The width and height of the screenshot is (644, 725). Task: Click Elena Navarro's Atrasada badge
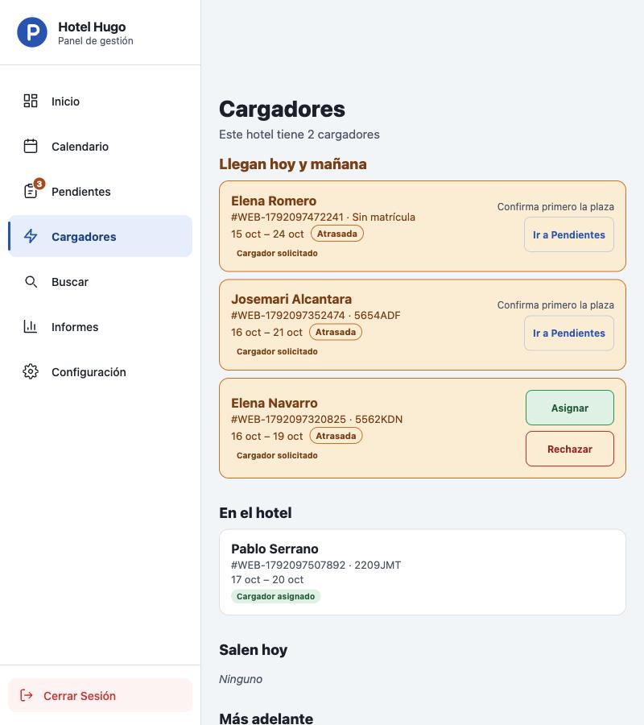coord(336,436)
